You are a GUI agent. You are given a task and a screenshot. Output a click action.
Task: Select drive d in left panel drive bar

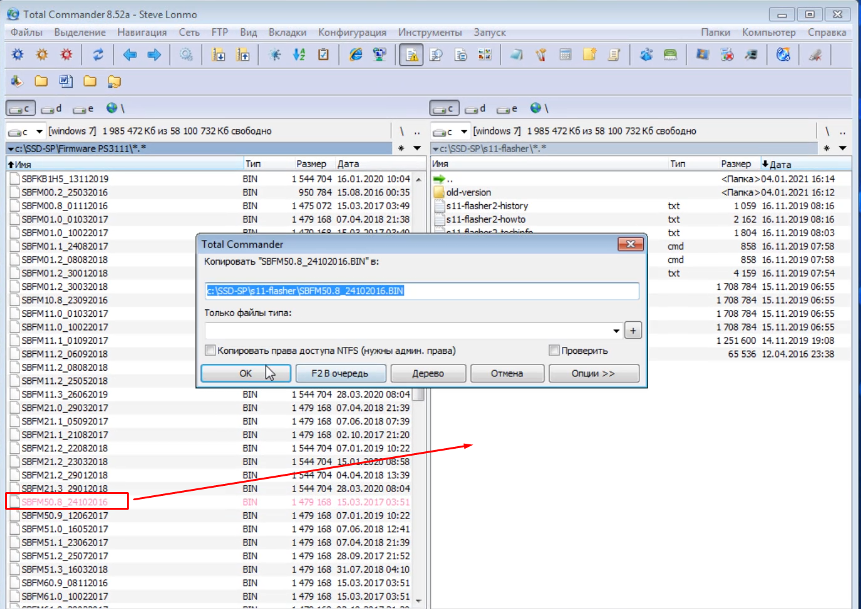[51, 109]
